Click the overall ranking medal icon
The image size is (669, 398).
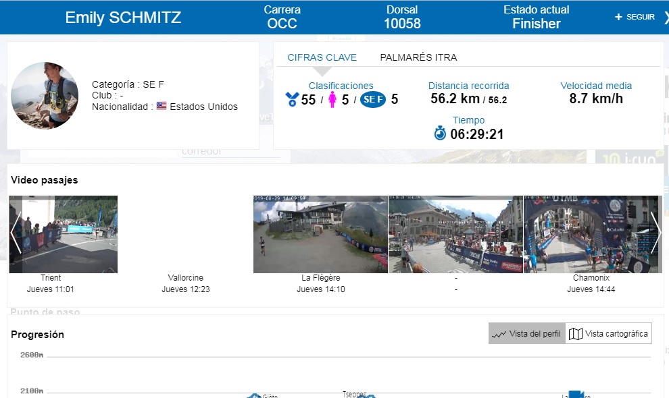292,100
